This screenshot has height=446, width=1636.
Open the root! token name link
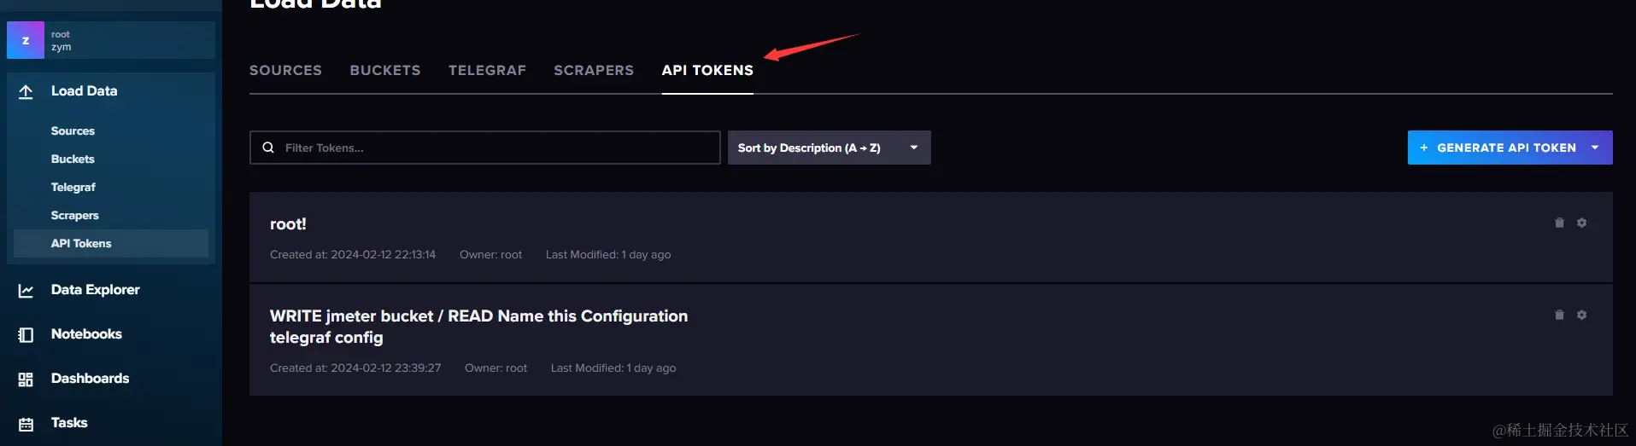click(x=288, y=224)
